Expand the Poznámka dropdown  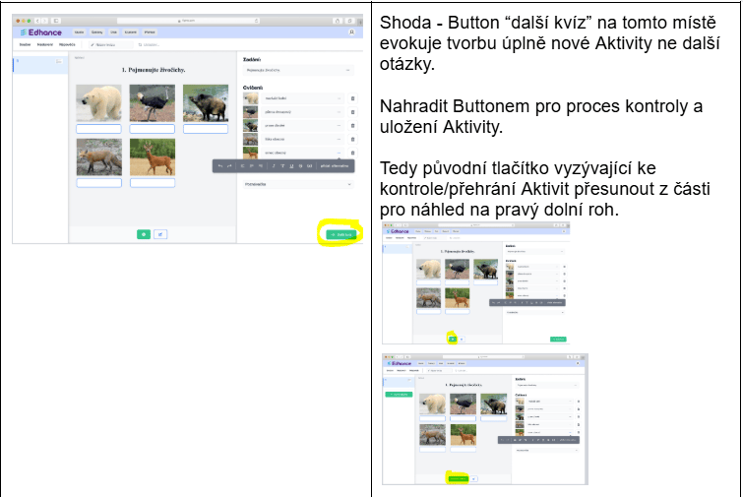tap(298, 184)
